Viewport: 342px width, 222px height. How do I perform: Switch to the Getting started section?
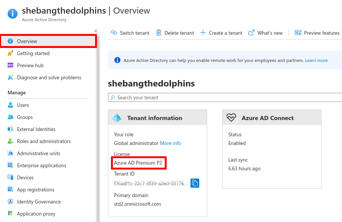(32, 53)
